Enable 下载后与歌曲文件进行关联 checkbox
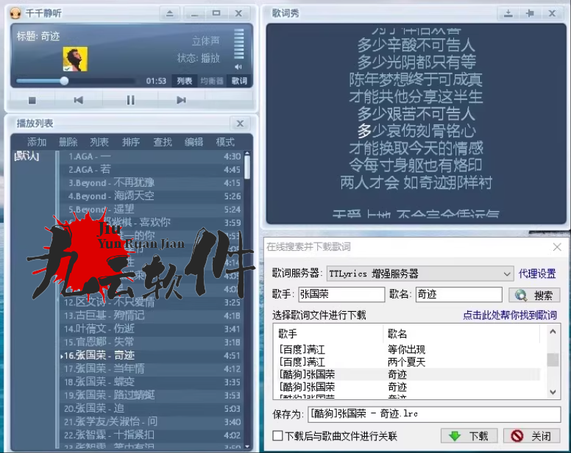The image size is (571, 453). [277, 435]
